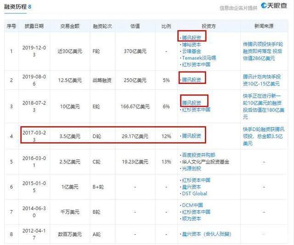Select the 华人文化产业投资基金 link
This screenshot has width=294, height=245.
click(x=205, y=162)
